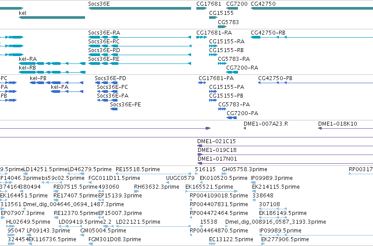Viewport: 373px width, 246px height.
Task: Select the Socs36E gene bar
Action: pyautogui.click(x=140, y=8)
